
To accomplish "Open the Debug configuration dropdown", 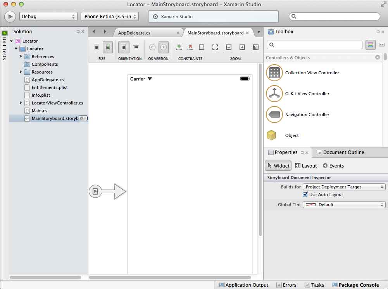I will tap(48, 17).
